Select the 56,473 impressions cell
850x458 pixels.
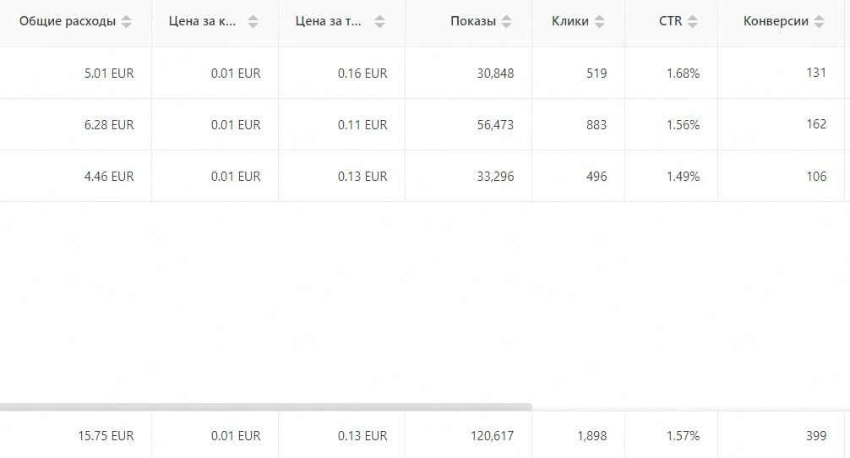click(x=495, y=125)
